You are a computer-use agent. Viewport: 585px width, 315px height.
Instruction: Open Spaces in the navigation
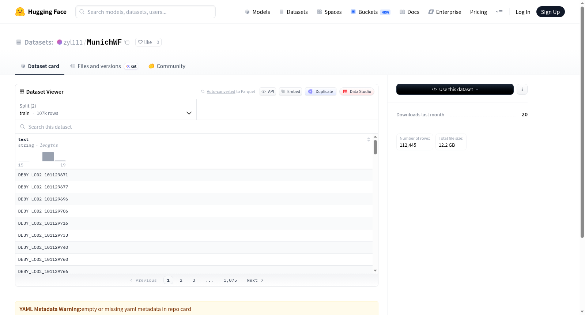point(329,12)
